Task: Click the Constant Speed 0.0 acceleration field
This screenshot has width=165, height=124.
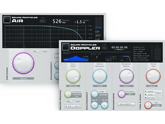Action: coord(77,95)
